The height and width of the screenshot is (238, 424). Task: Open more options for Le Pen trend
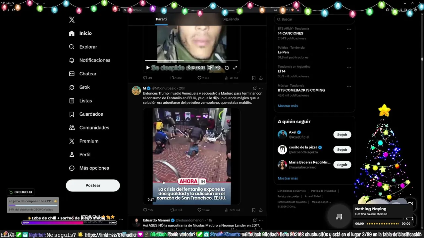pyautogui.click(x=349, y=48)
